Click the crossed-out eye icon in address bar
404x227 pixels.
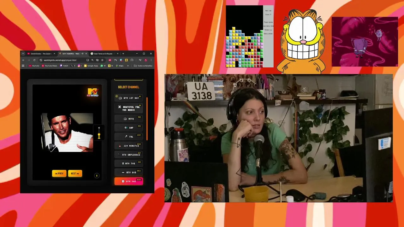coord(97,60)
